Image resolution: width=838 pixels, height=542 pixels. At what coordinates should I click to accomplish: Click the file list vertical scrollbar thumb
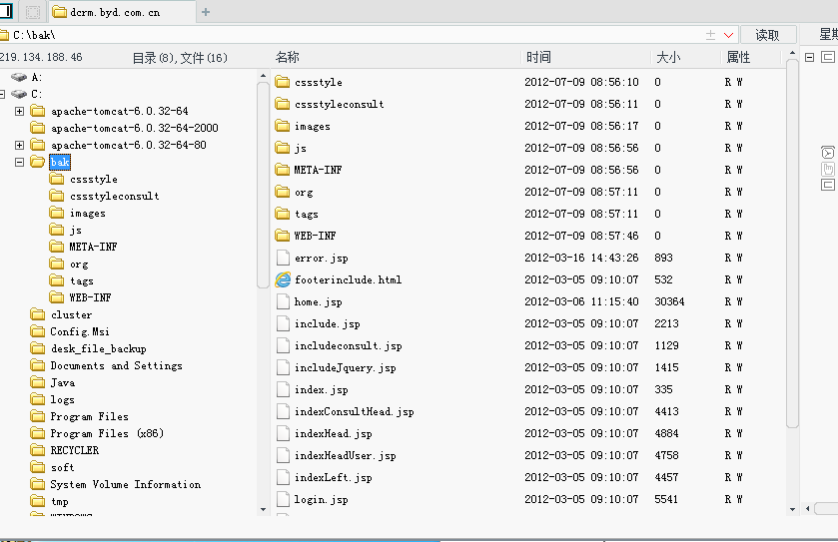(793, 243)
